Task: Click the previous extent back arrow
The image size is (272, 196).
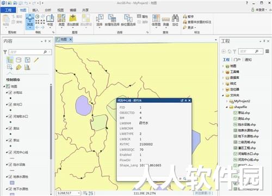Action: 38,27
